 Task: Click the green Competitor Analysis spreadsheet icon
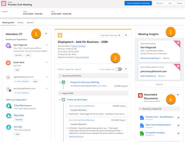pyautogui.click(x=142, y=133)
